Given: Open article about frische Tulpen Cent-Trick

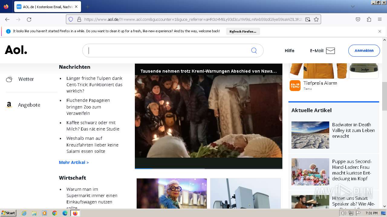Looking at the screenshot, I should point(94,84).
